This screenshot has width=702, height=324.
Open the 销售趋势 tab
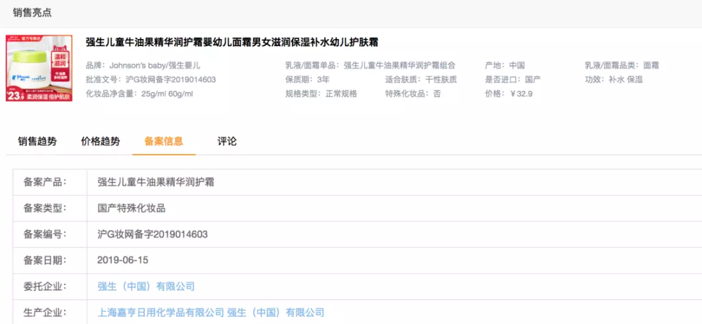38,142
